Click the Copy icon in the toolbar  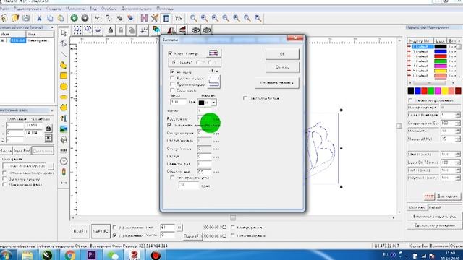click(x=50, y=18)
